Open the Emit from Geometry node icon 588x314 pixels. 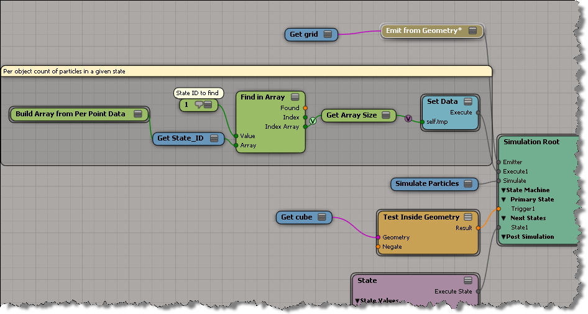pos(472,31)
